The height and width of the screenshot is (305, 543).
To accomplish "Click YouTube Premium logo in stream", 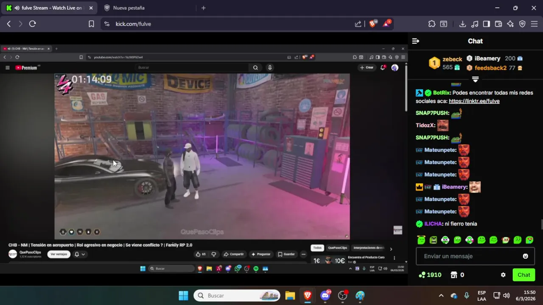I will [x=26, y=67].
